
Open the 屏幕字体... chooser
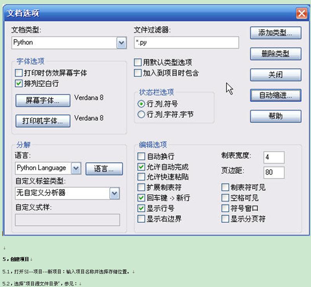[43, 100]
